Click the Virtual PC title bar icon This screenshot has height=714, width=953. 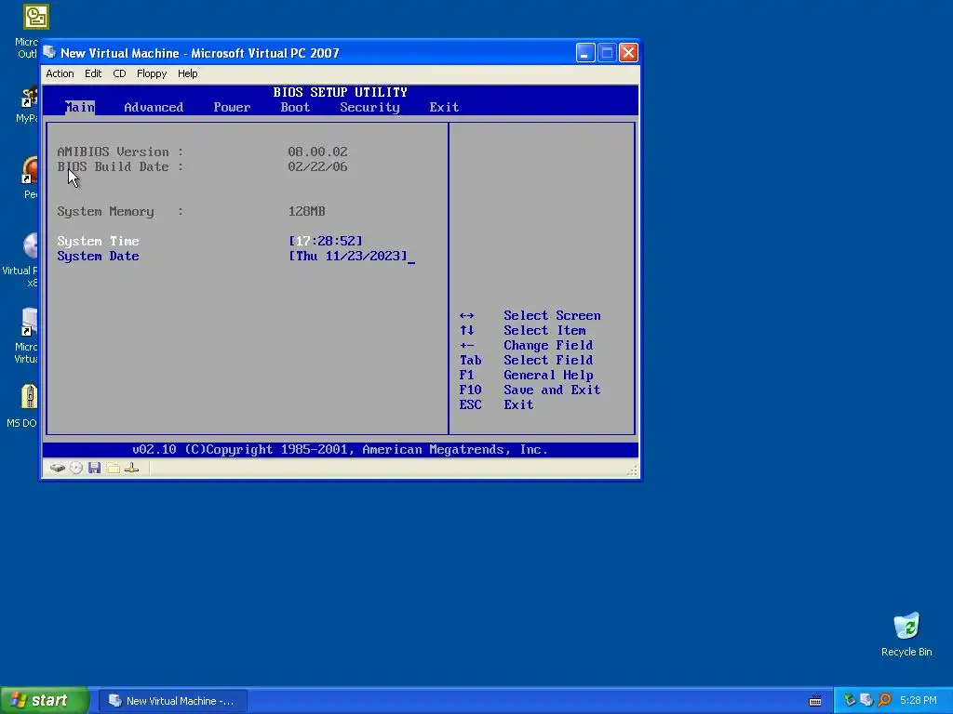[x=49, y=52]
